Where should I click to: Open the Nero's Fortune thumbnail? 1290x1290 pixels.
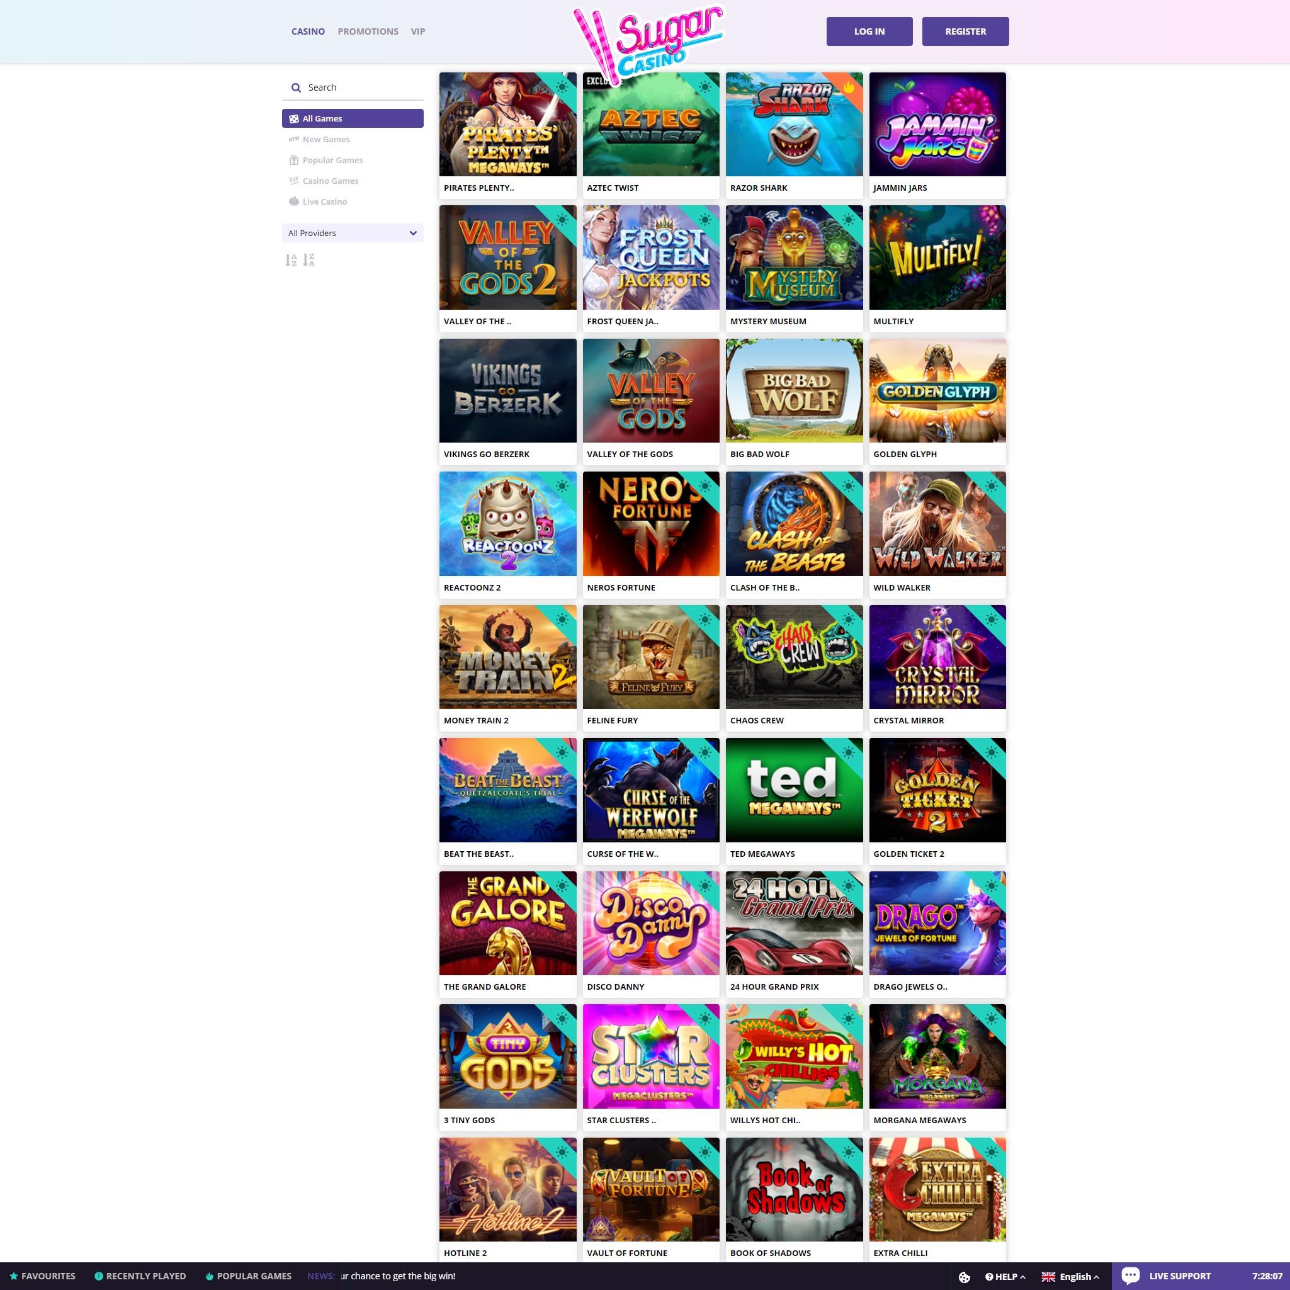[651, 524]
